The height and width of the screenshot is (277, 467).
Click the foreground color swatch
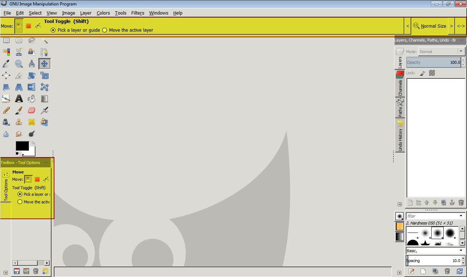coord(22,146)
